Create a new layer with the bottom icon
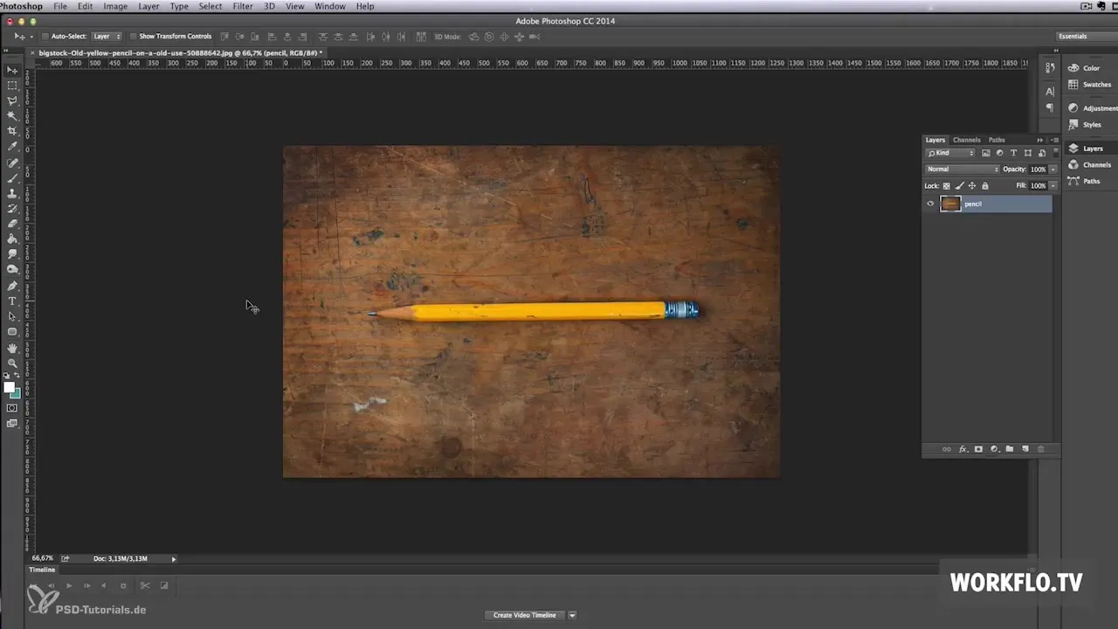1118x629 pixels. click(1025, 449)
